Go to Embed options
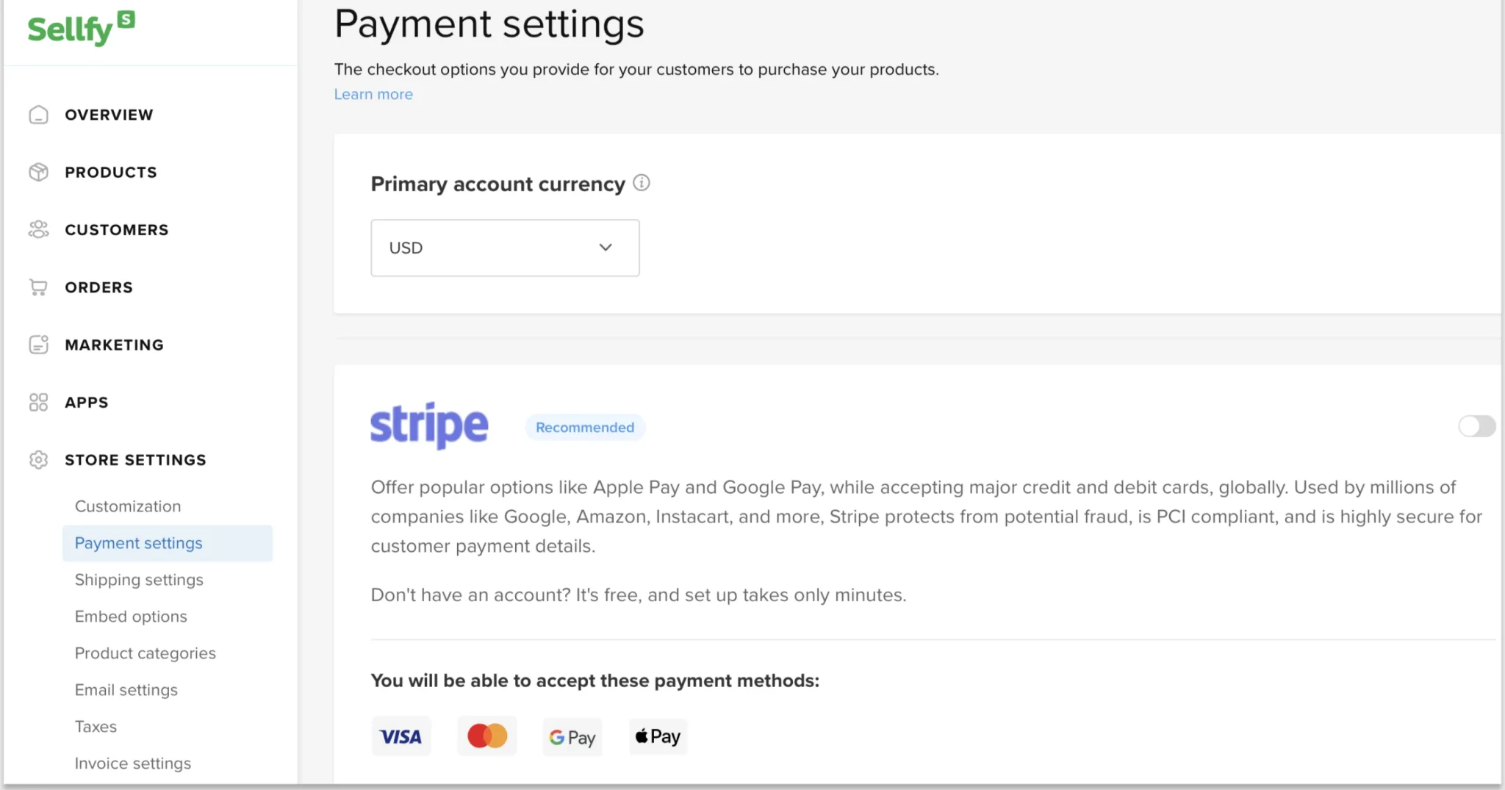The height and width of the screenshot is (790, 1505). tap(131, 617)
